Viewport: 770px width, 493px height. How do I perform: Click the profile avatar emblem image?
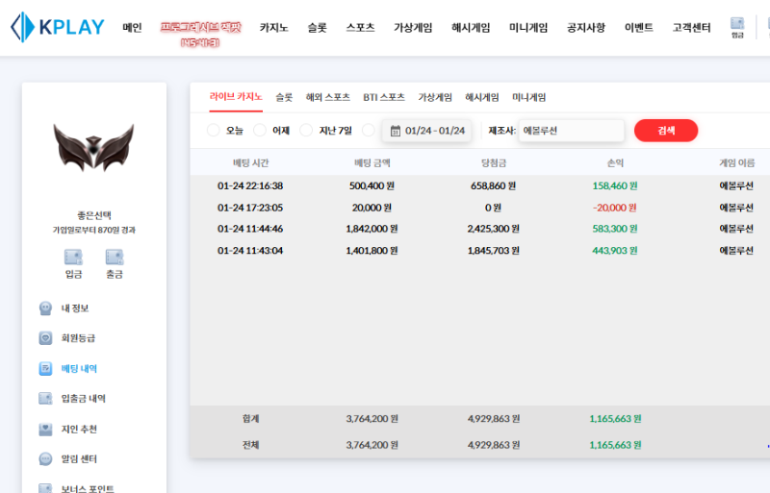(x=93, y=149)
